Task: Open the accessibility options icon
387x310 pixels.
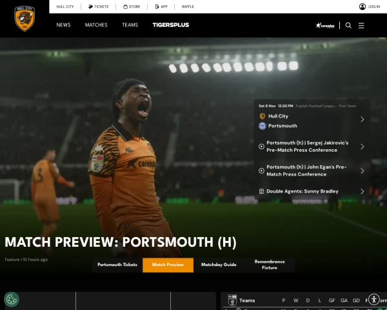Action: pos(374,300)
